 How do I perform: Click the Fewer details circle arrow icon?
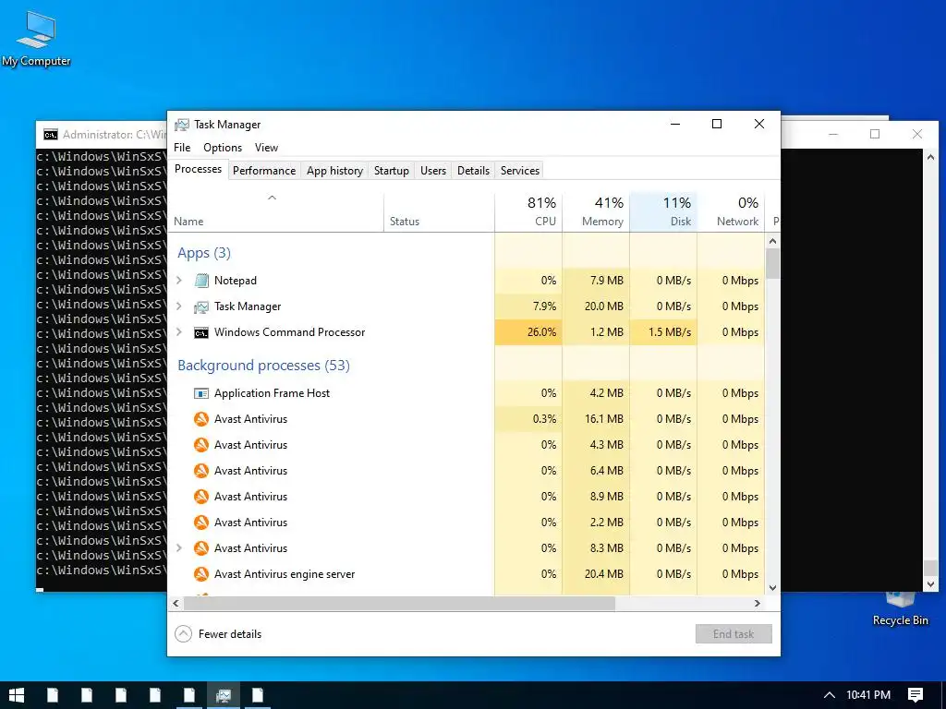[x=184, y=634]
